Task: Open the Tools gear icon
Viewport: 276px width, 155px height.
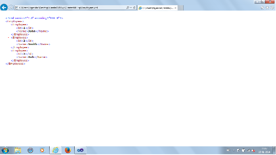Action: point(272,8)
